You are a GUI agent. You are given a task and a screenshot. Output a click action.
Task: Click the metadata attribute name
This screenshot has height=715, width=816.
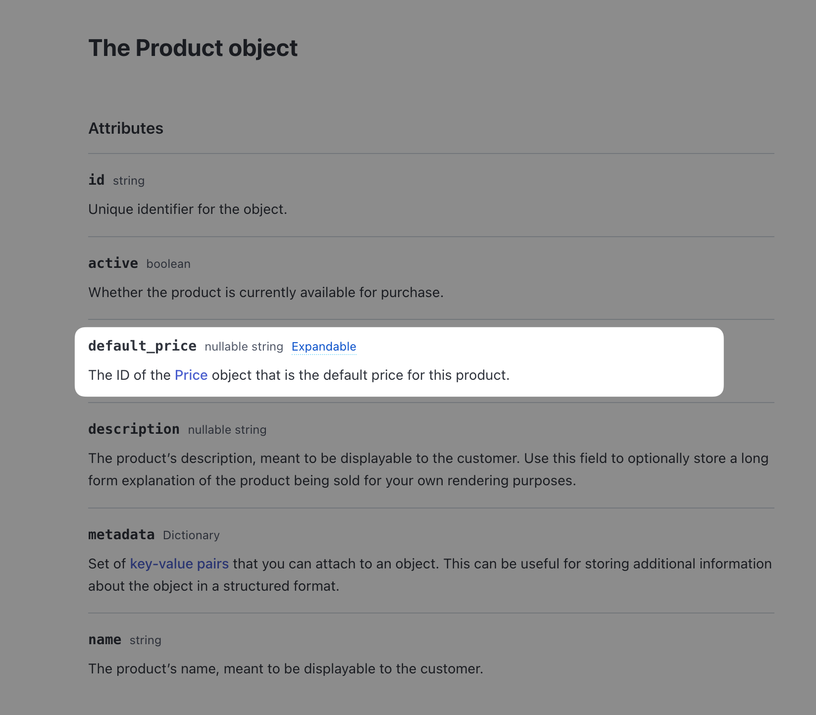tap(121, 535)
